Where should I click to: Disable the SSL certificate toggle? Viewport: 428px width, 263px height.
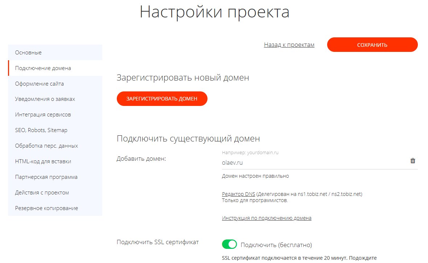229,244
